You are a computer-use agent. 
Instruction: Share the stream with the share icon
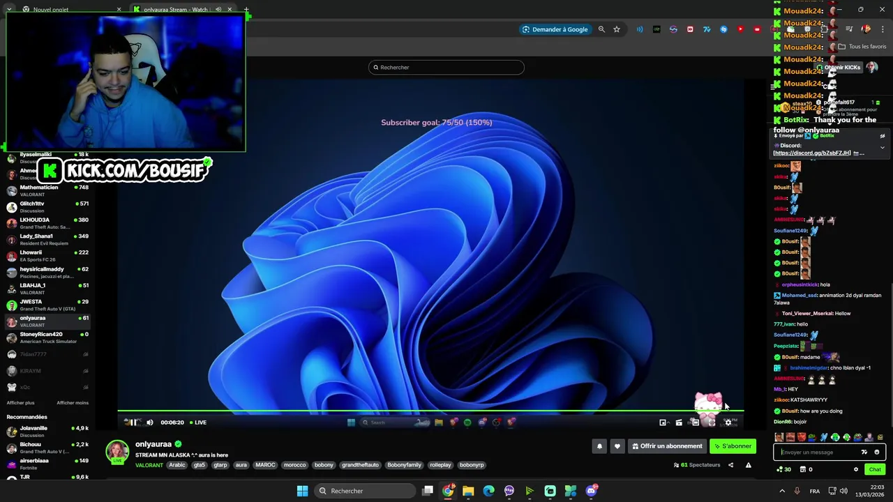[731, 465]
